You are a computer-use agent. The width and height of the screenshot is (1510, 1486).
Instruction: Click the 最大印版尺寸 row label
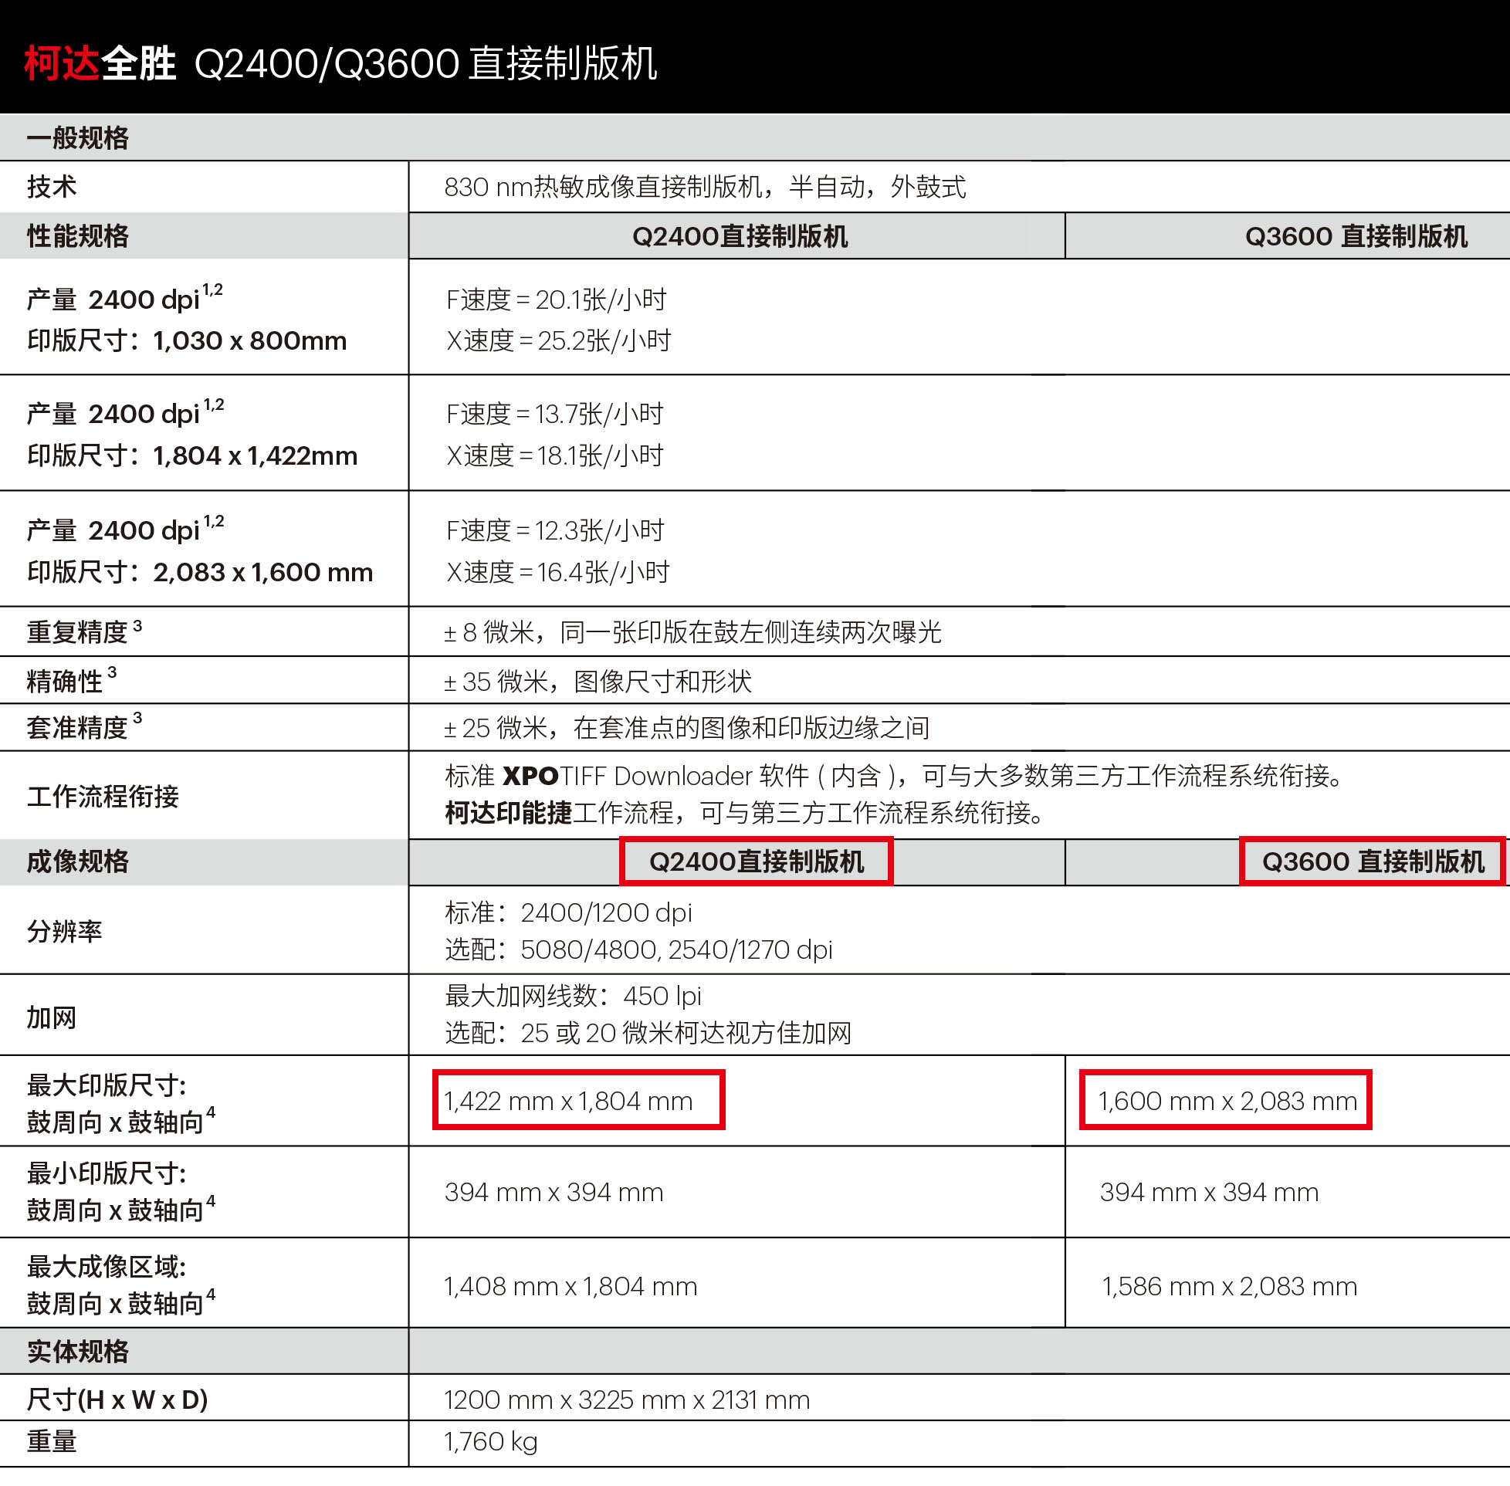click(x=121, y=1104)
